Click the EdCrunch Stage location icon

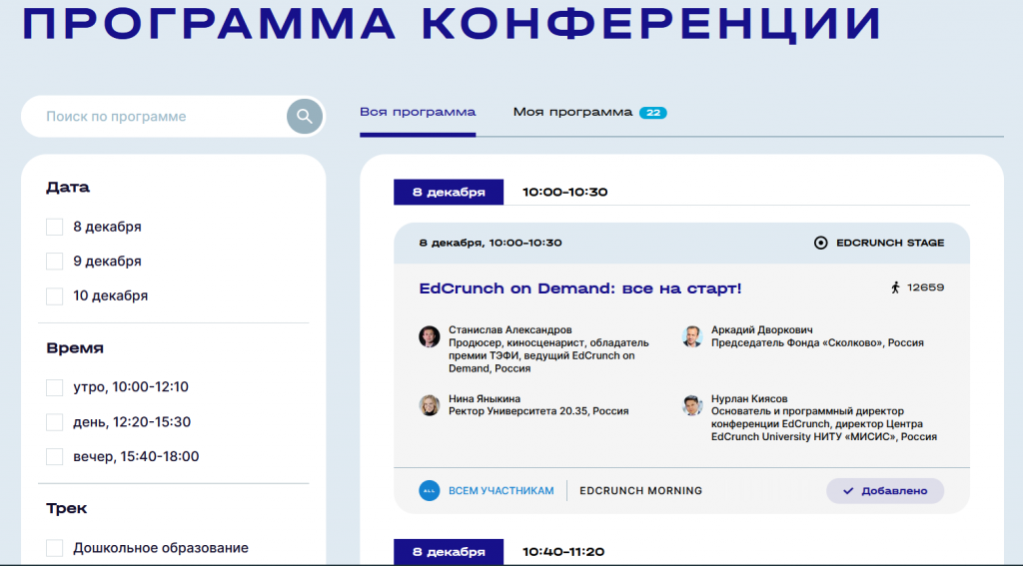point(821,244)
